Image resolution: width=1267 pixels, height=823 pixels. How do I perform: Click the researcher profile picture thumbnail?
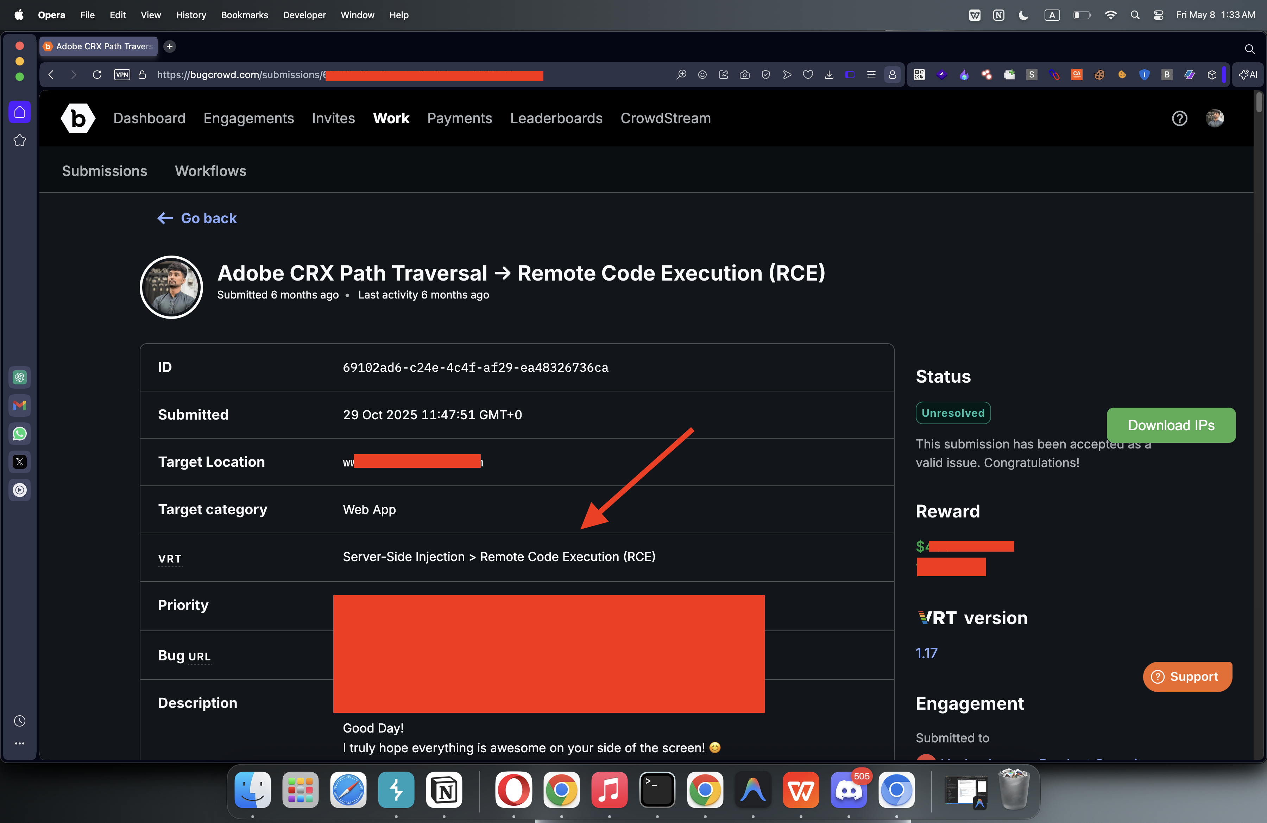[171, 287]
